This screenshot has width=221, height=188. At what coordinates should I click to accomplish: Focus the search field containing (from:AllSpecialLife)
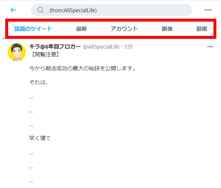pyautogui.click(x=116, y=10)
